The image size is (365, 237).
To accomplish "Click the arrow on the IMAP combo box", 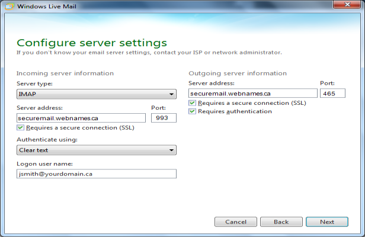I will (171, 94).
